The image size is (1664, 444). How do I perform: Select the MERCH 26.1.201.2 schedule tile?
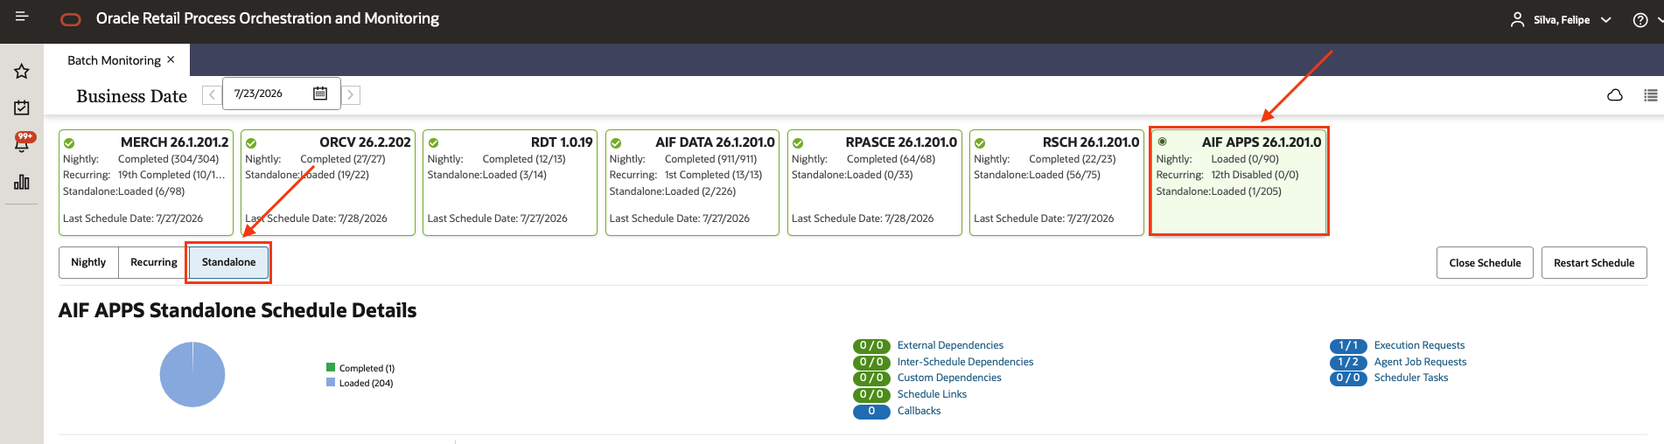(145, 183)
